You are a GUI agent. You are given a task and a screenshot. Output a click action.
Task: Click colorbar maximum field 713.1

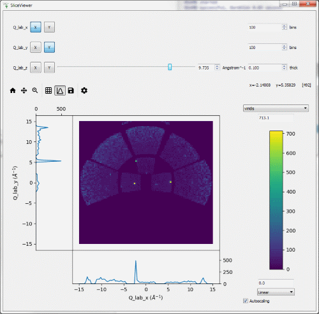coord(276,118)
